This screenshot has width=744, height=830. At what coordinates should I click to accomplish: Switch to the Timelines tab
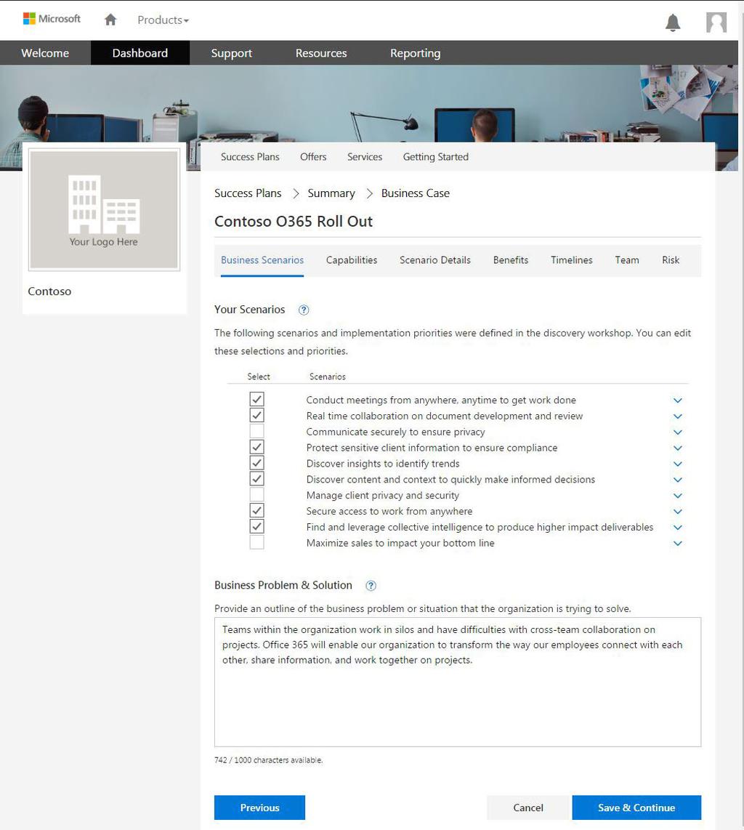pyautogui.click(x=572, y=260)
